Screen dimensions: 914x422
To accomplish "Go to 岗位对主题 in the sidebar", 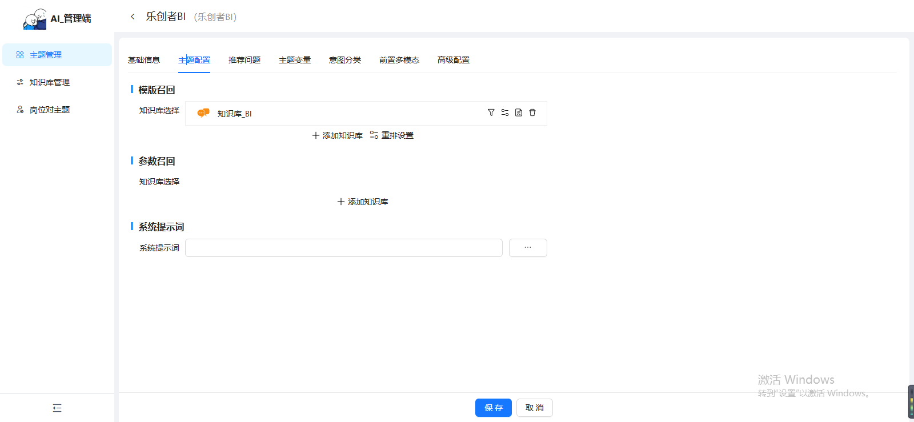I will pyautogui.click(x=49, y=110).
